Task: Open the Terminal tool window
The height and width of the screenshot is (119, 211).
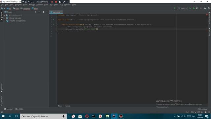Action: coord(8,109)
